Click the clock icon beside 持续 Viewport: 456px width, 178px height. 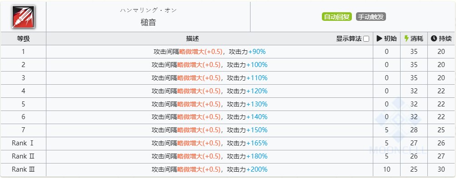[x=434, y=38]
